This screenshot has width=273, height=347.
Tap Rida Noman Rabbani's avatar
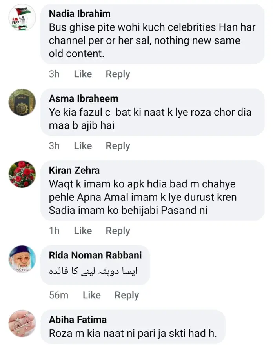click(22, 259)
